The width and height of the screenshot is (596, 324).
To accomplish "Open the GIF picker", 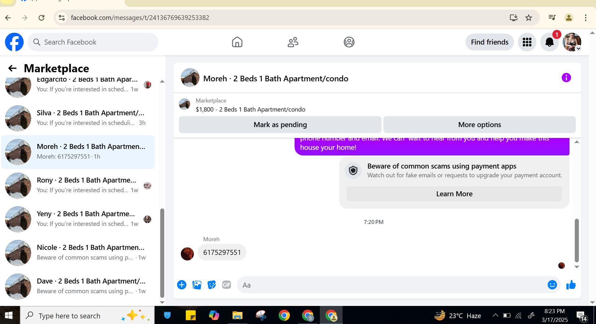I will [x=227, y=285].
